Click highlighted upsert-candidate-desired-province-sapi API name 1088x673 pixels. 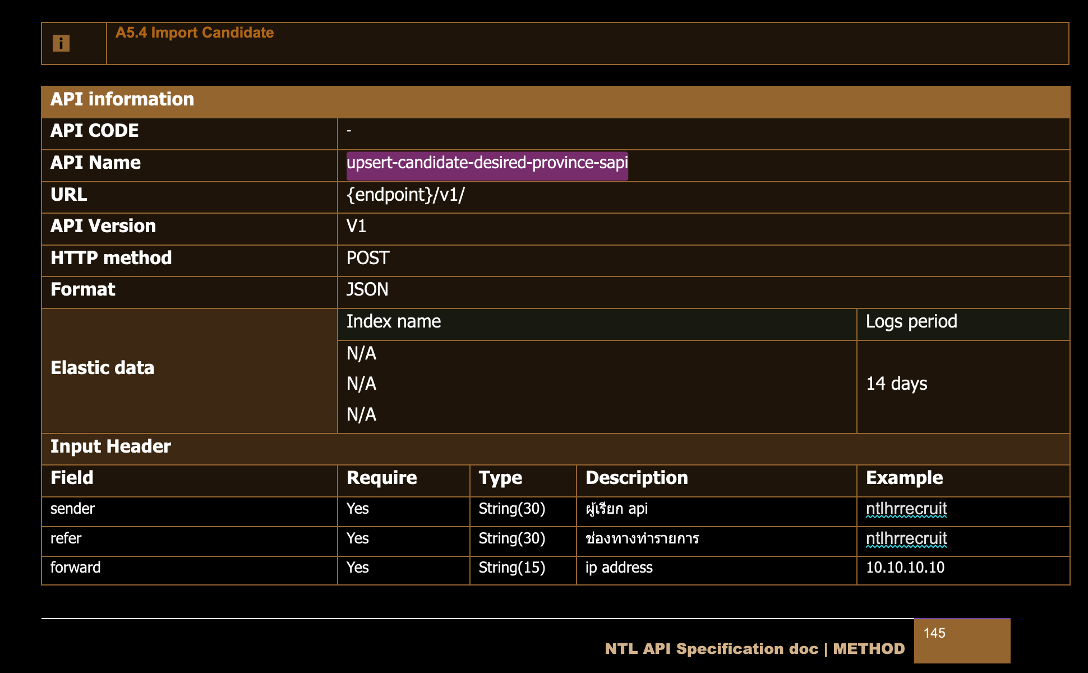coord(486,163)
